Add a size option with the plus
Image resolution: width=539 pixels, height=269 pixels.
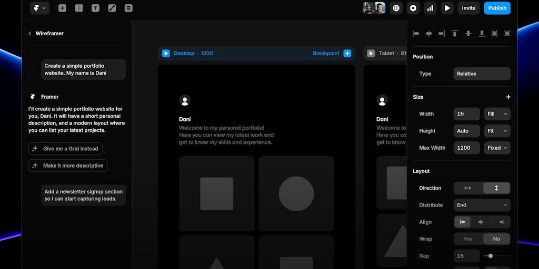tap(508, 97)
